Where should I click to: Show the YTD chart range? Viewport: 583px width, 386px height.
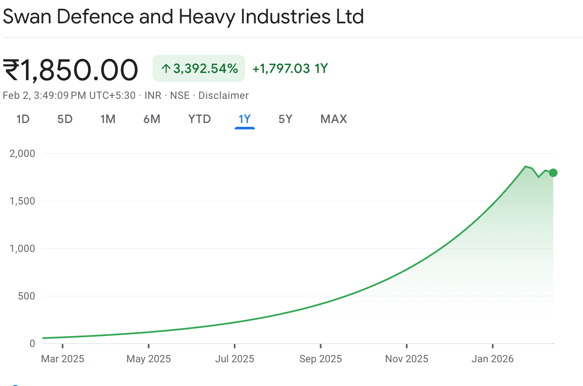[200, 119]
